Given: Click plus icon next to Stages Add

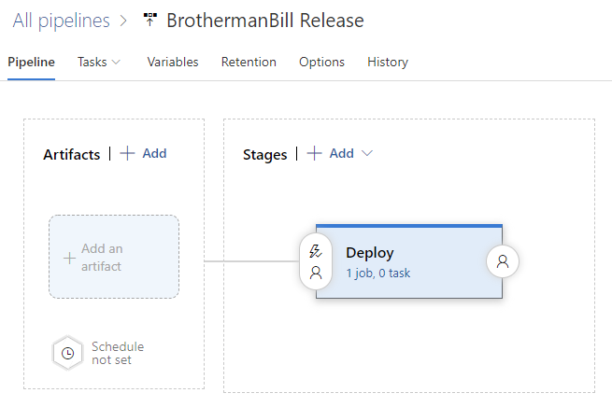Looking at the screenshot, I should 314,153.
